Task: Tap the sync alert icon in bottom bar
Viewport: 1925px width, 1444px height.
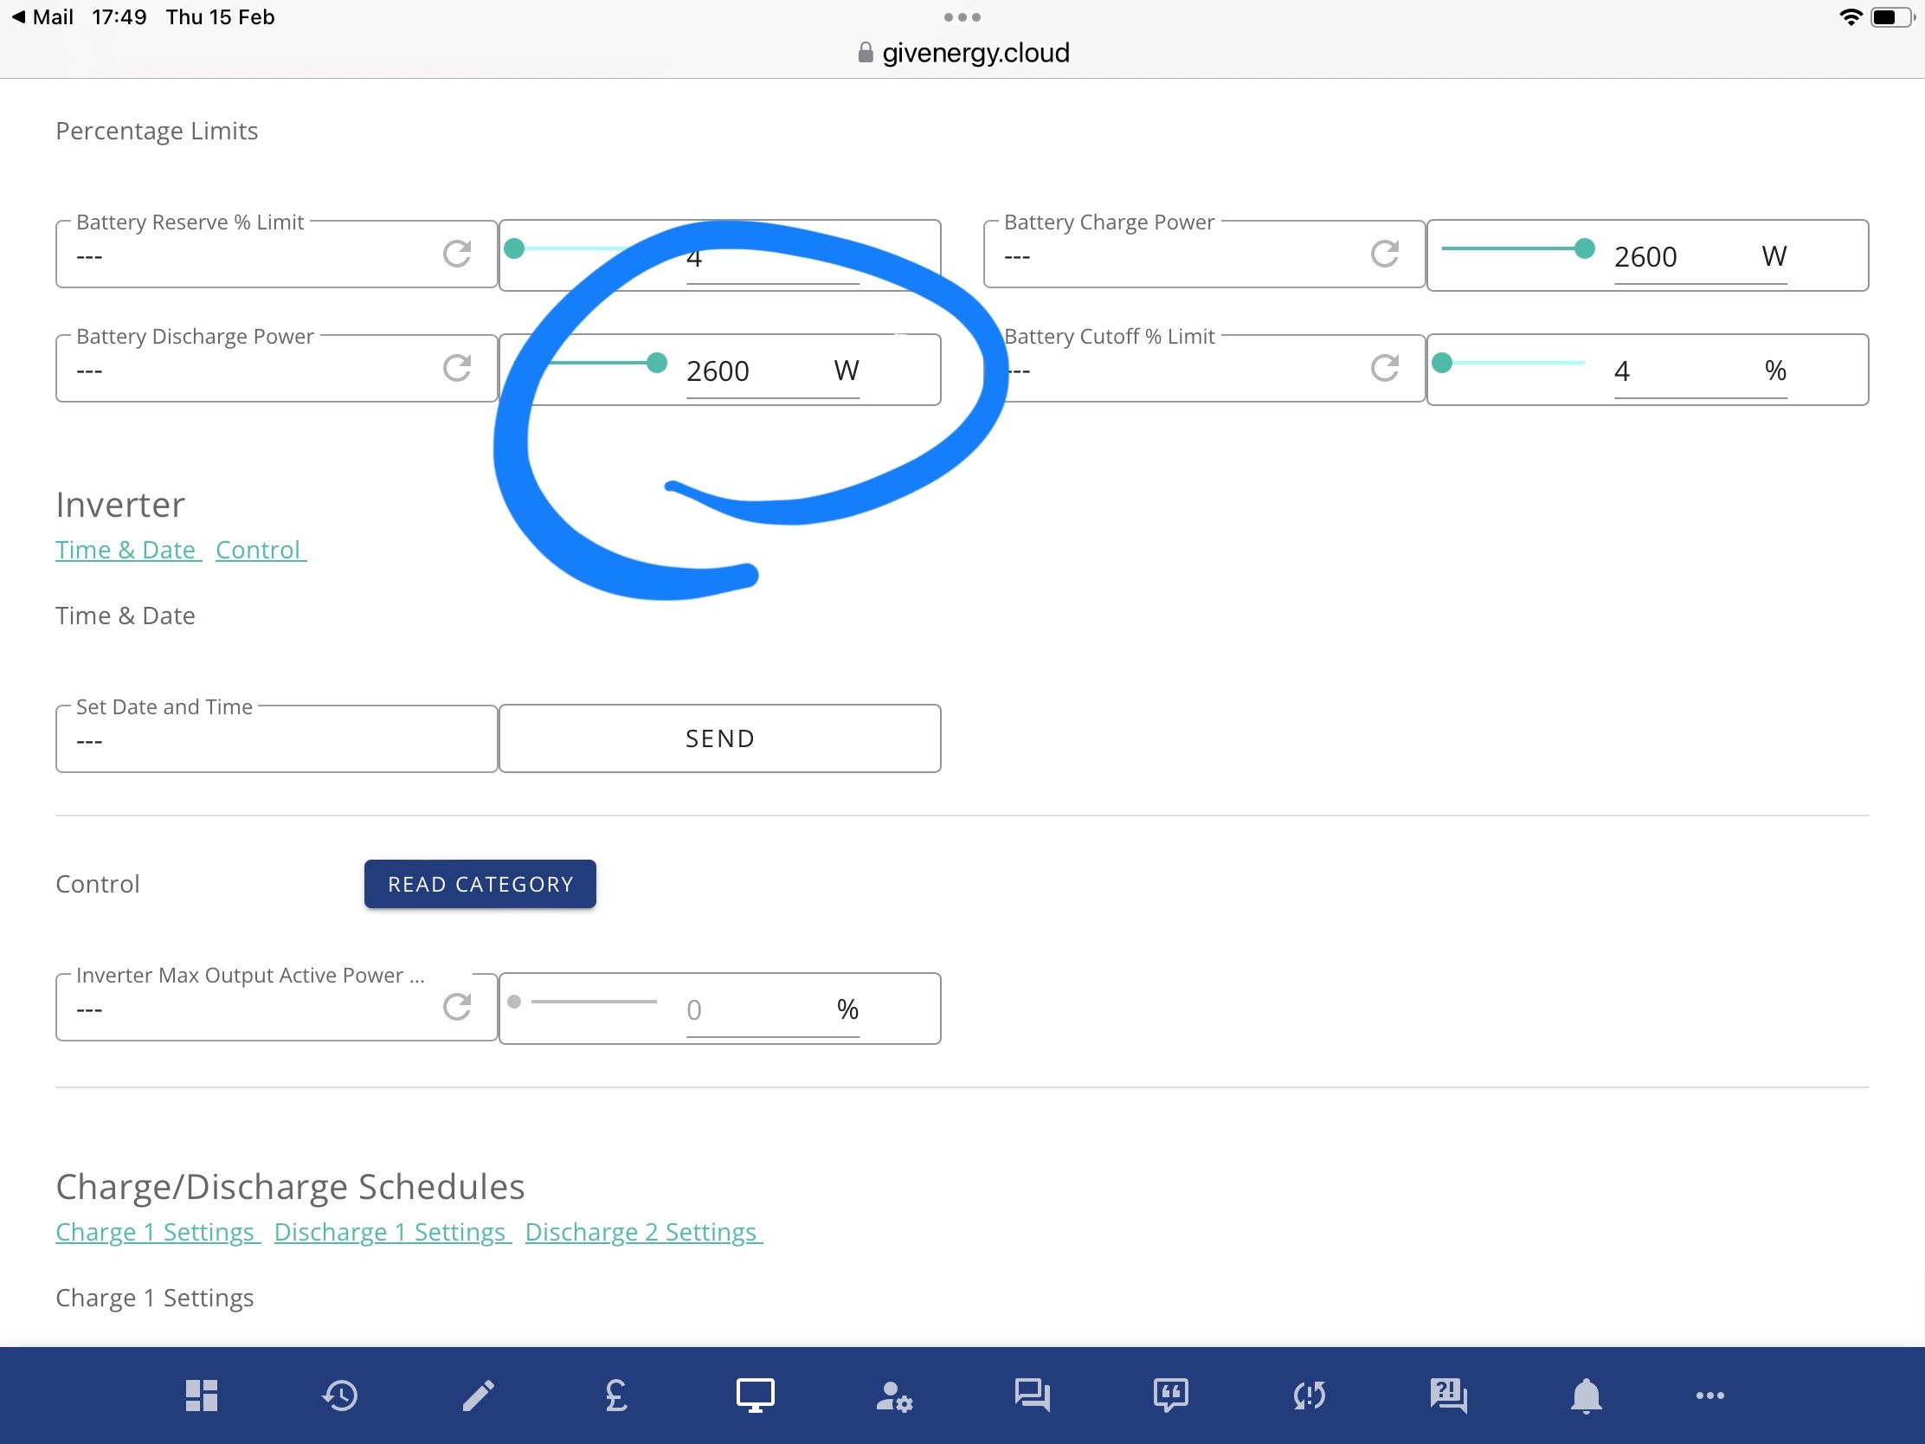Action: point(1309,1396)
